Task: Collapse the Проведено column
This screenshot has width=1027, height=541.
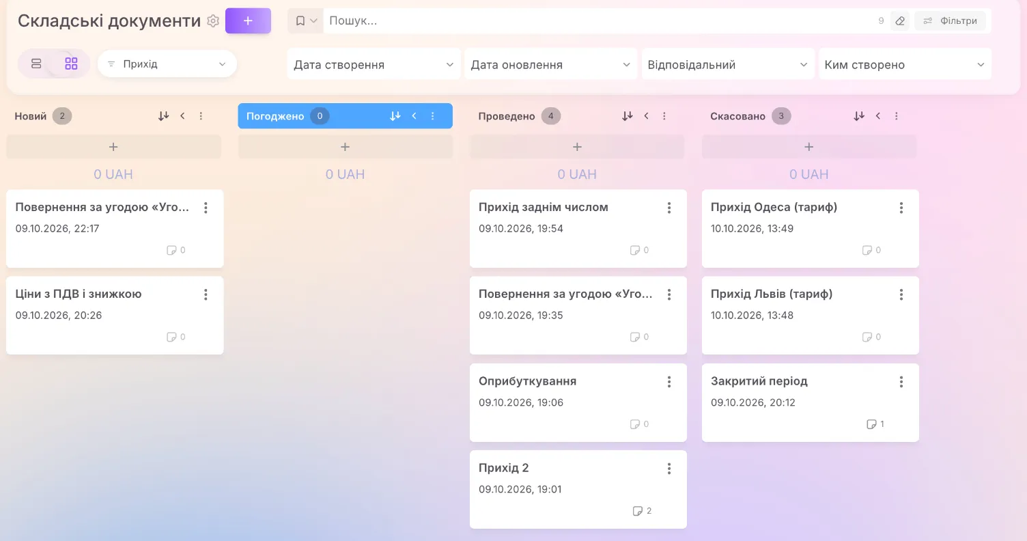Action: [646, 116]
